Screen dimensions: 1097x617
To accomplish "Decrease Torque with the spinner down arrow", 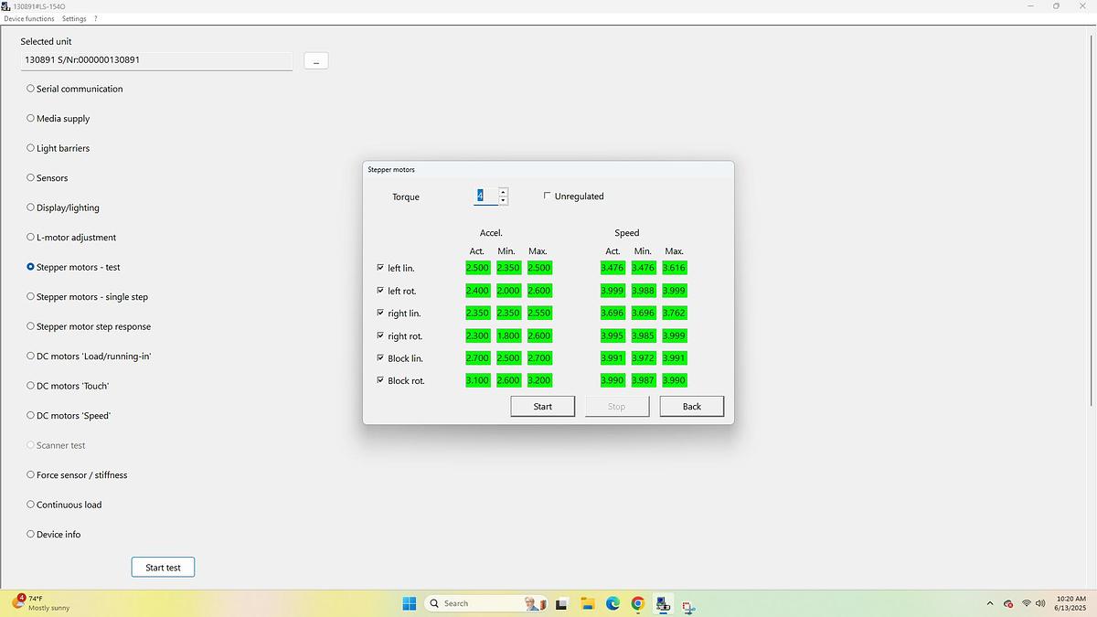I will (503, 200).
